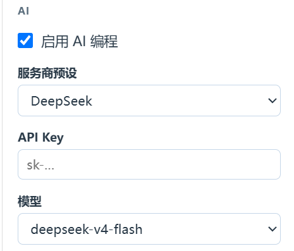Toggle the blue checkmark box under AI
The height and width of the screenshot is (251, 294).
[25, 40]
